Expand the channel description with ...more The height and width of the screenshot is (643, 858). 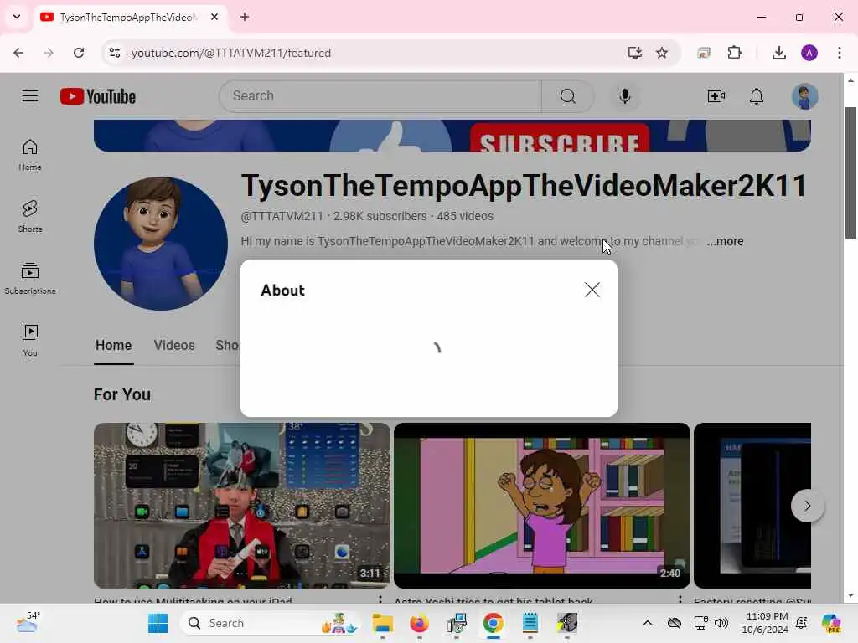pyautogui.click(x=725, y=241)
